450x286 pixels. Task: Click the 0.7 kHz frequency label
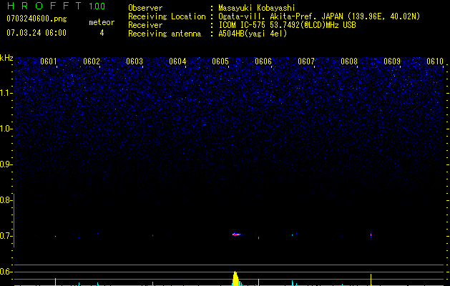tap(6, 236)
